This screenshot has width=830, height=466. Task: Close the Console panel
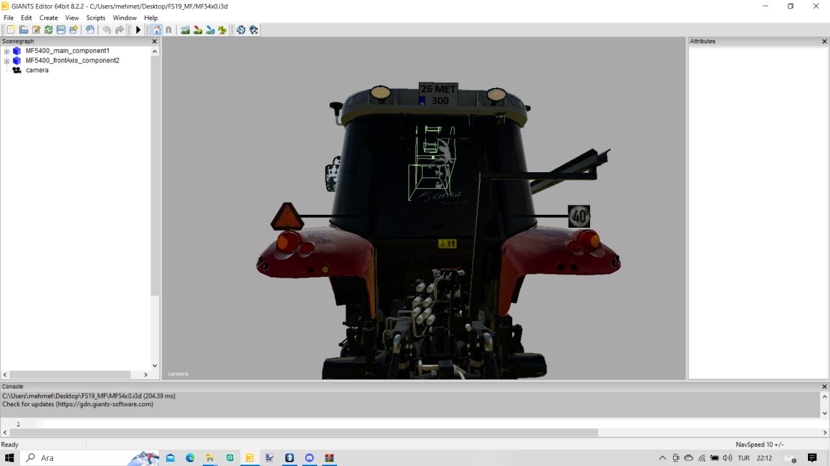(825, 387)
